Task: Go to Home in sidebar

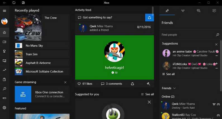Action: point(4,32)
